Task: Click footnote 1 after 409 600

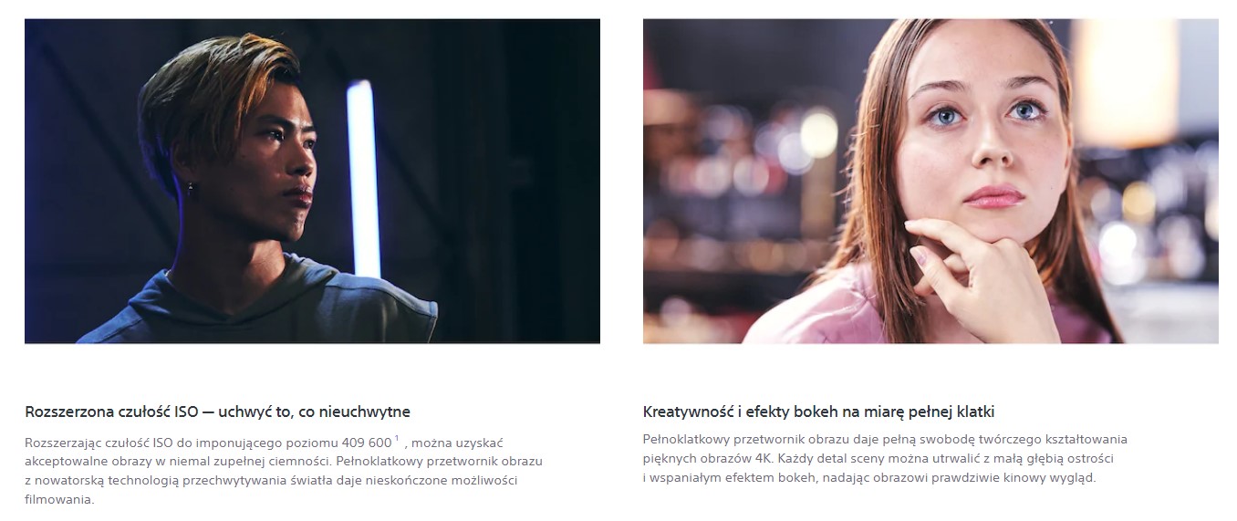Action: 397,439
